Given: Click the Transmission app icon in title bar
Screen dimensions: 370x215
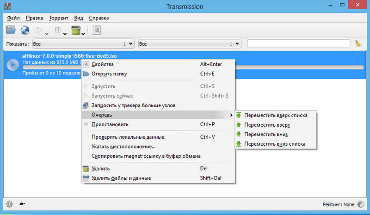Looking at the screenshot, I should tap(7, 6).
